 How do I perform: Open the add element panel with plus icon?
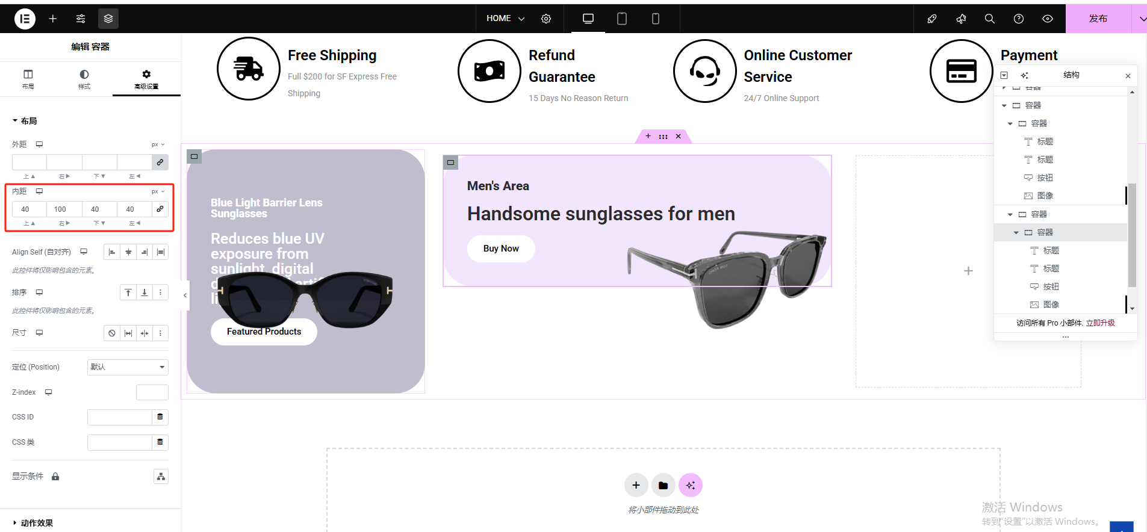(53, 19)
